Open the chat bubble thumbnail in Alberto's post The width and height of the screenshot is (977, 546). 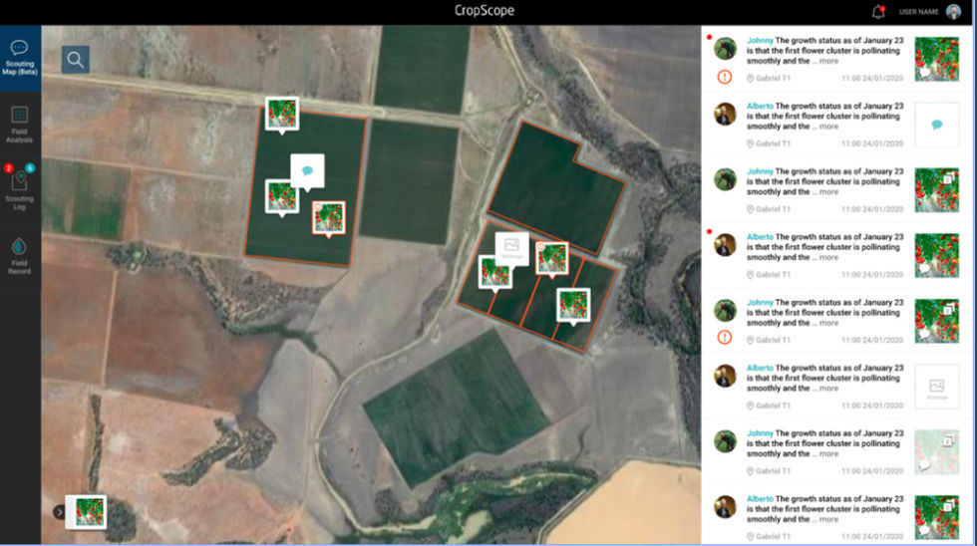coord(936,126)
